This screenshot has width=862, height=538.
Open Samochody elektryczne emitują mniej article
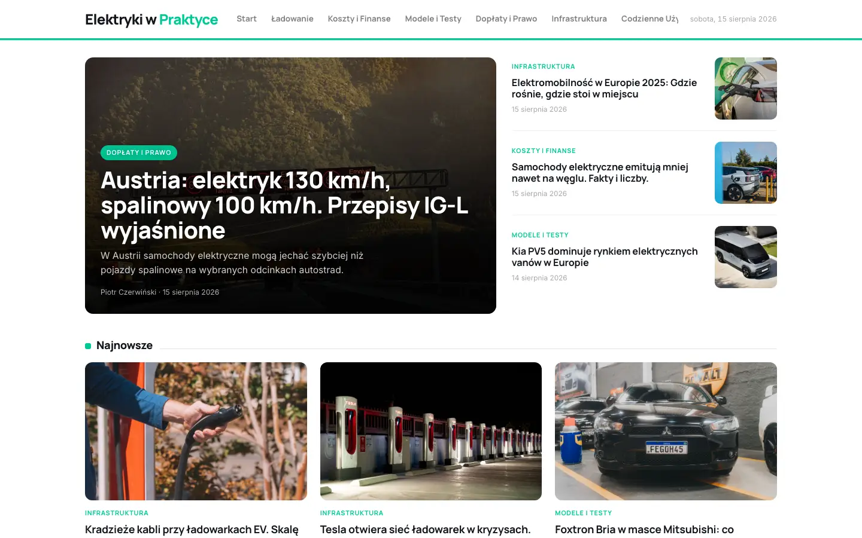600,173
